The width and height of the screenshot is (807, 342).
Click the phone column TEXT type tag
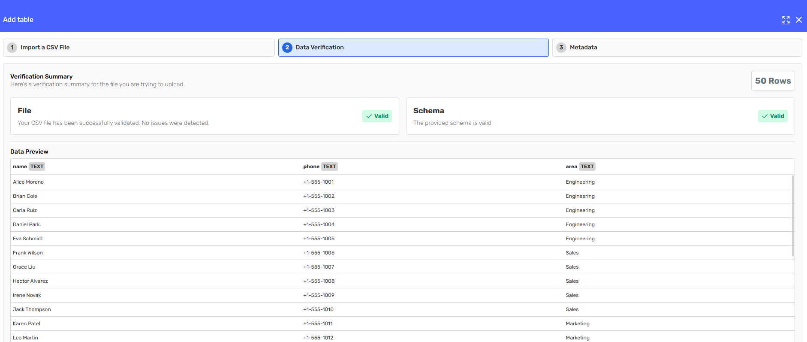click(x=329, y=166)
